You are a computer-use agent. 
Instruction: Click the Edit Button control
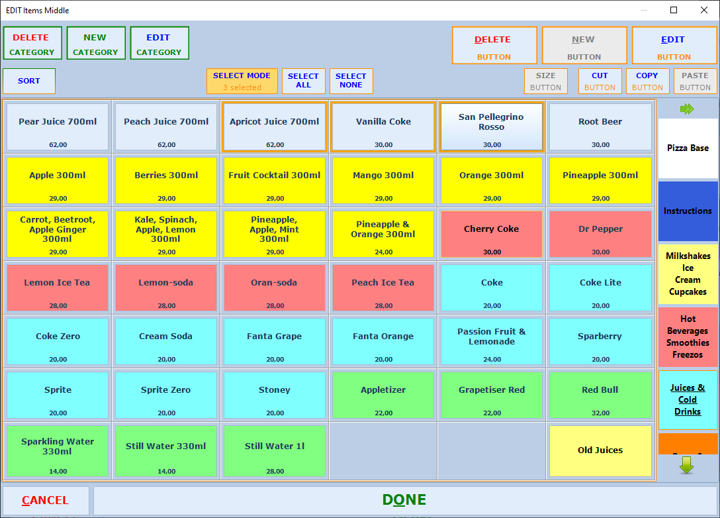pyautogui.click(x=674, y=46)
